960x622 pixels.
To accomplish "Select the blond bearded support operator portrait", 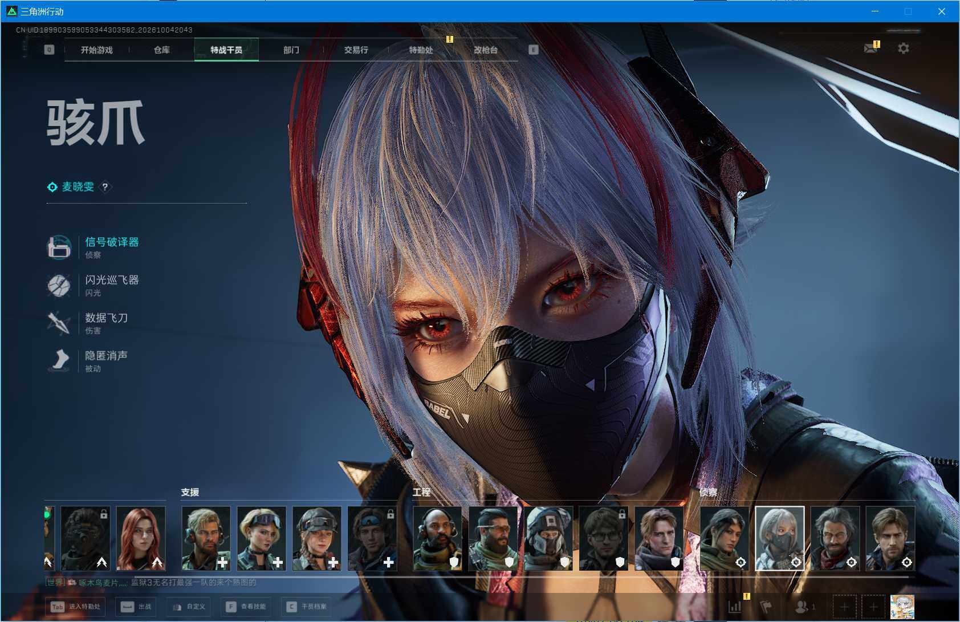I will [x=206, y=538].
